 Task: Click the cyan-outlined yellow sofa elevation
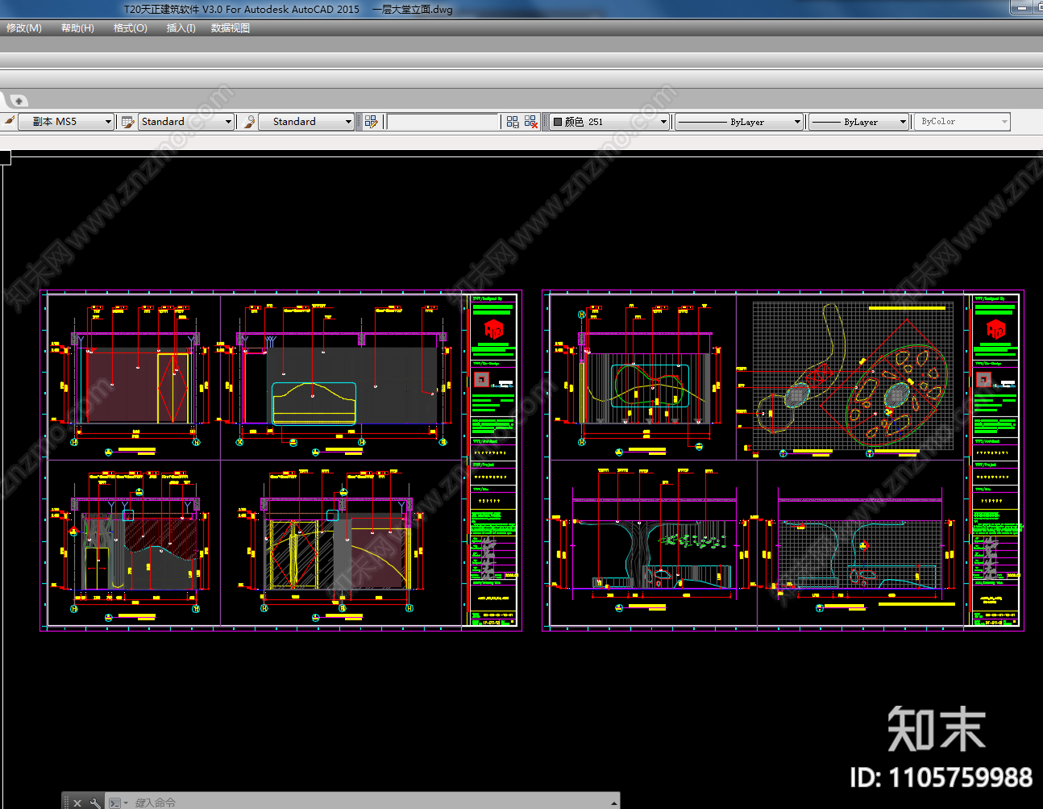(314, 403)
